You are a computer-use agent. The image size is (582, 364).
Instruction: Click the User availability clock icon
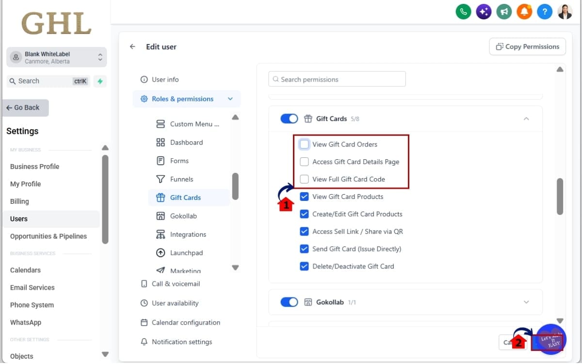coord(144,303)
